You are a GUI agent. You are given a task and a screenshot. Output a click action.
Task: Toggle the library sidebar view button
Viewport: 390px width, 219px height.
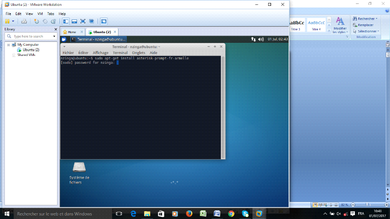[x=65, y=21]
